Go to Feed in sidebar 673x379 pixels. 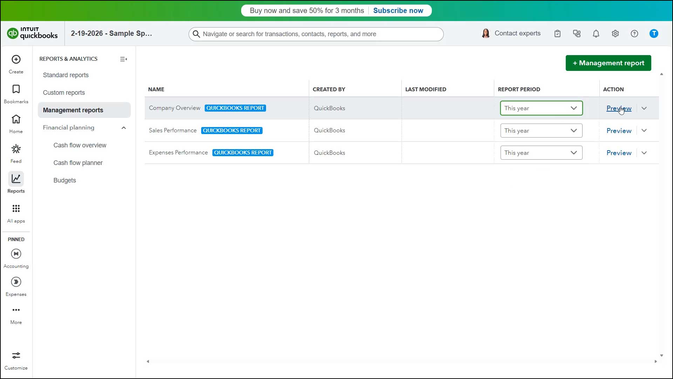(x=16, y=149)
